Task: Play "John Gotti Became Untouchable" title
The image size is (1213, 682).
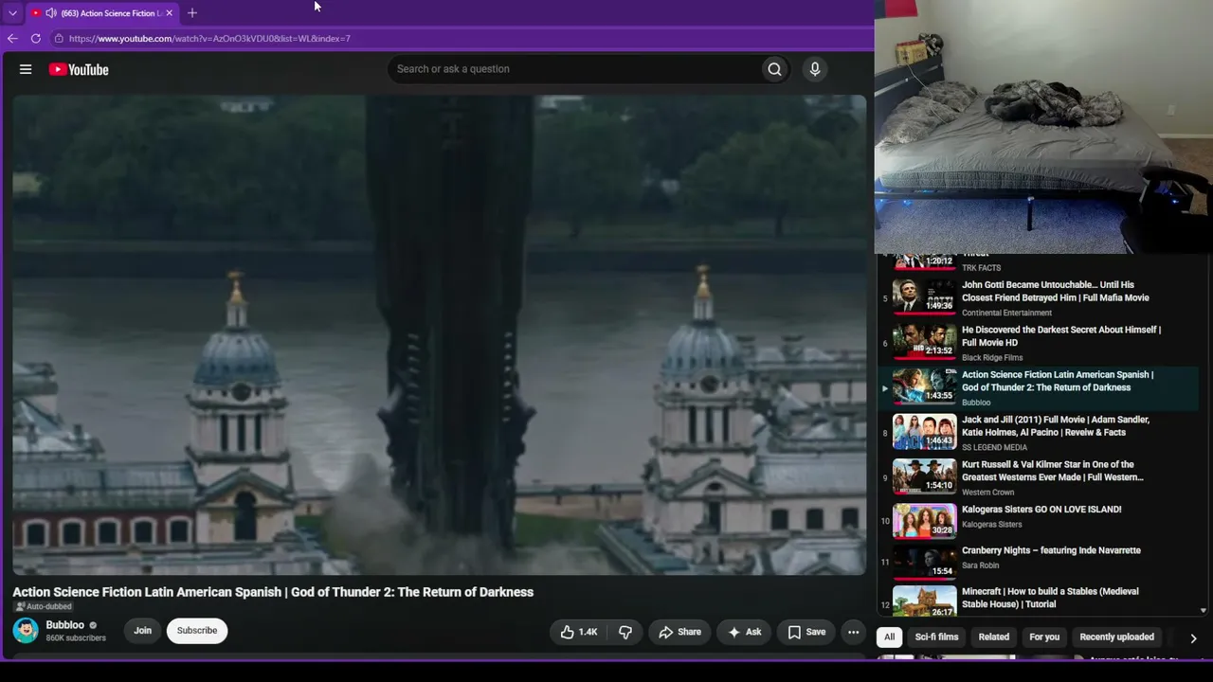Action: tap(1056, 291)
